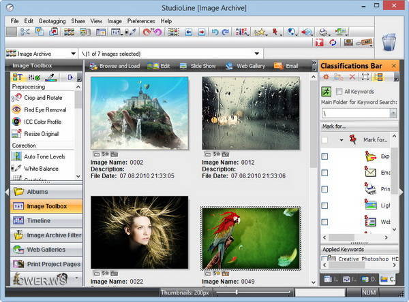Click the printer icon in toolbar
Screen dimensions: 409x302
click(324, 32)
